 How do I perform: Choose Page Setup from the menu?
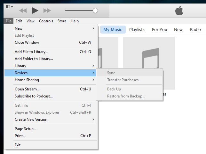(51, 129)
